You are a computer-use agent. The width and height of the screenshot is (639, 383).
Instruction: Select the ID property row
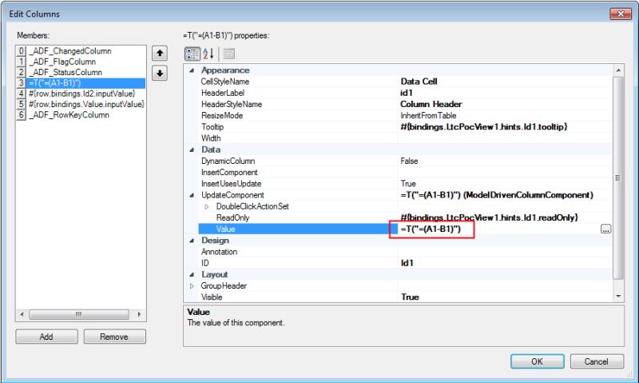point(406,264)
